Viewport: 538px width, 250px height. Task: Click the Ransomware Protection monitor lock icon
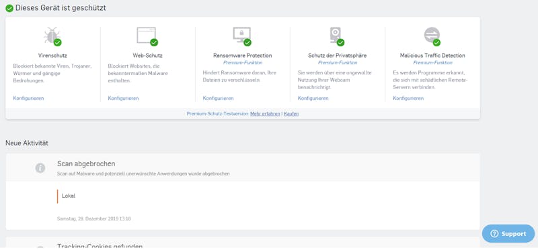click(241, 36)
